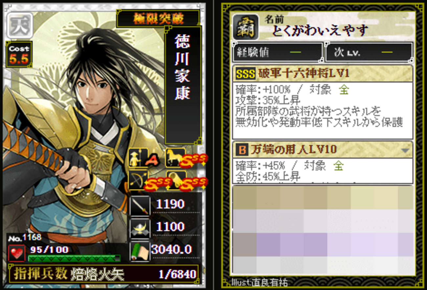Click the 覇 badge beside the name
The height and width of the screenshot is (290, 427).
point(245,27)
